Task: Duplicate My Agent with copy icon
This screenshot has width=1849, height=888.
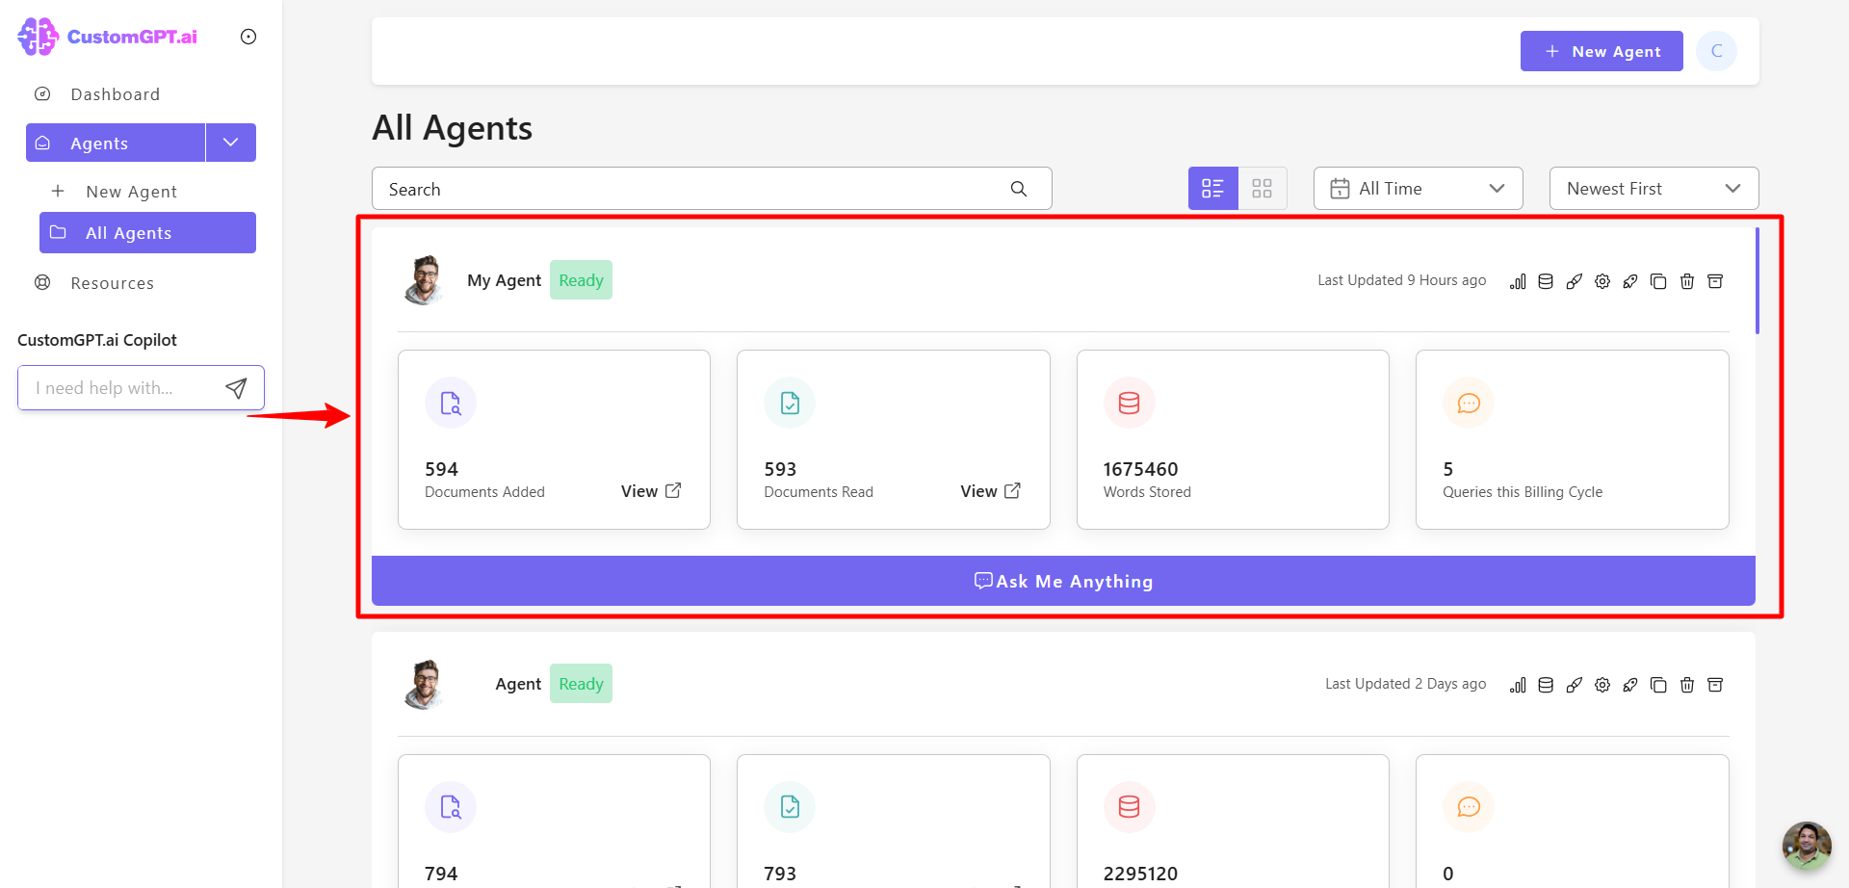Action: (1658, 281)
